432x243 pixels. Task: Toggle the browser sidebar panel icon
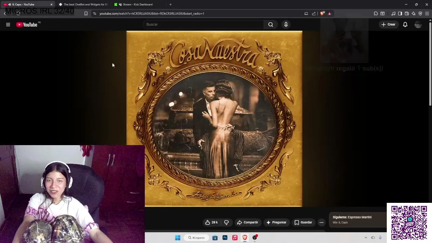[400, 13]
